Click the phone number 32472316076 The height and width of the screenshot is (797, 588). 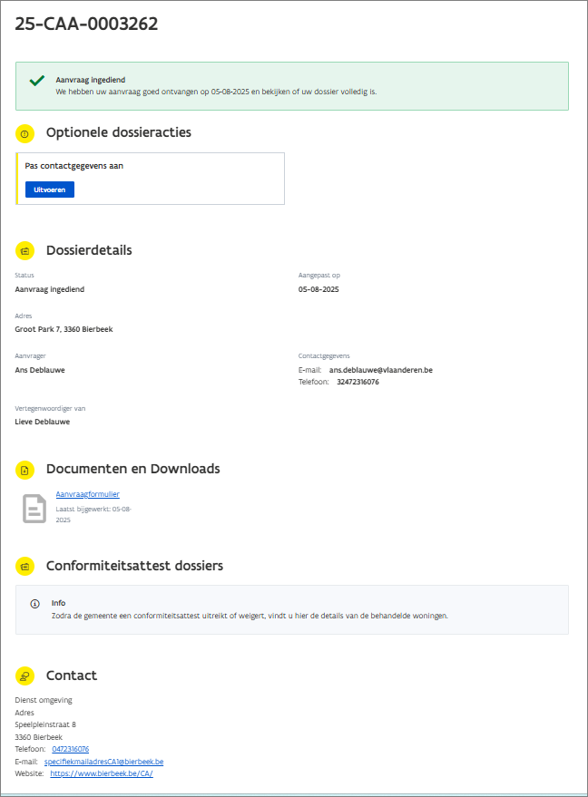coord(358,382)
